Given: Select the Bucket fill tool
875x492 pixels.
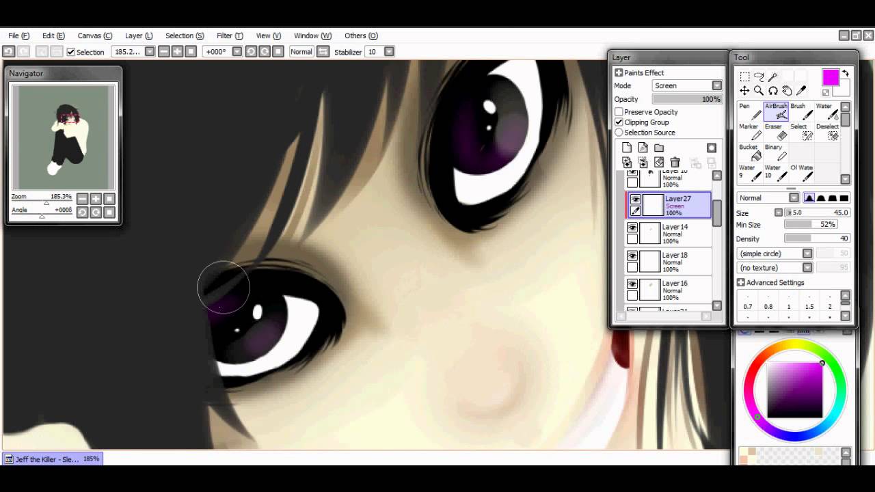Looking at the screenshot, I should (x=750, y=152).
